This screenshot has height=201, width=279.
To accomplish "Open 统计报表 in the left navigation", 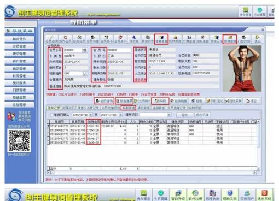I will pyautogui.click(x=19, y=83).
